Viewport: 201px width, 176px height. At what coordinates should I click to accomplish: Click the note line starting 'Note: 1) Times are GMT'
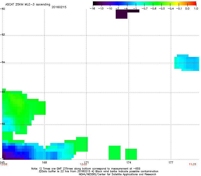(86, 169)
